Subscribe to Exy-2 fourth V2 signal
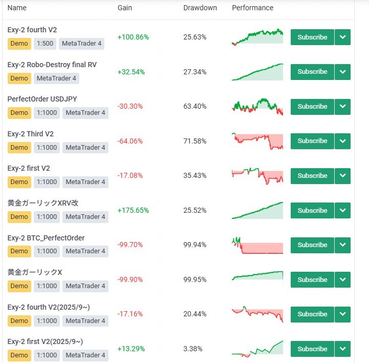Screen dimensions: 369x363 click(312, 37)
